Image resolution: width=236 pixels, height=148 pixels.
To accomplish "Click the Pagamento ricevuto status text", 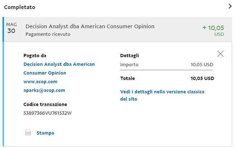I will coord(48,34).
